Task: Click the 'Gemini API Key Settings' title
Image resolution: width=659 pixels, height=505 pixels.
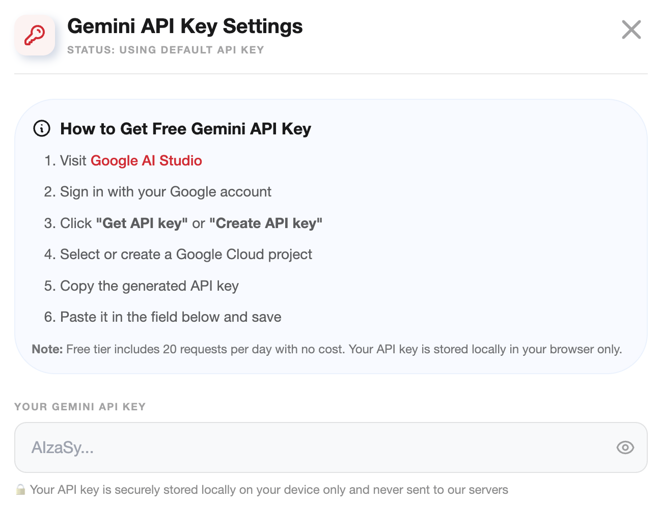Action: (185, 26)
